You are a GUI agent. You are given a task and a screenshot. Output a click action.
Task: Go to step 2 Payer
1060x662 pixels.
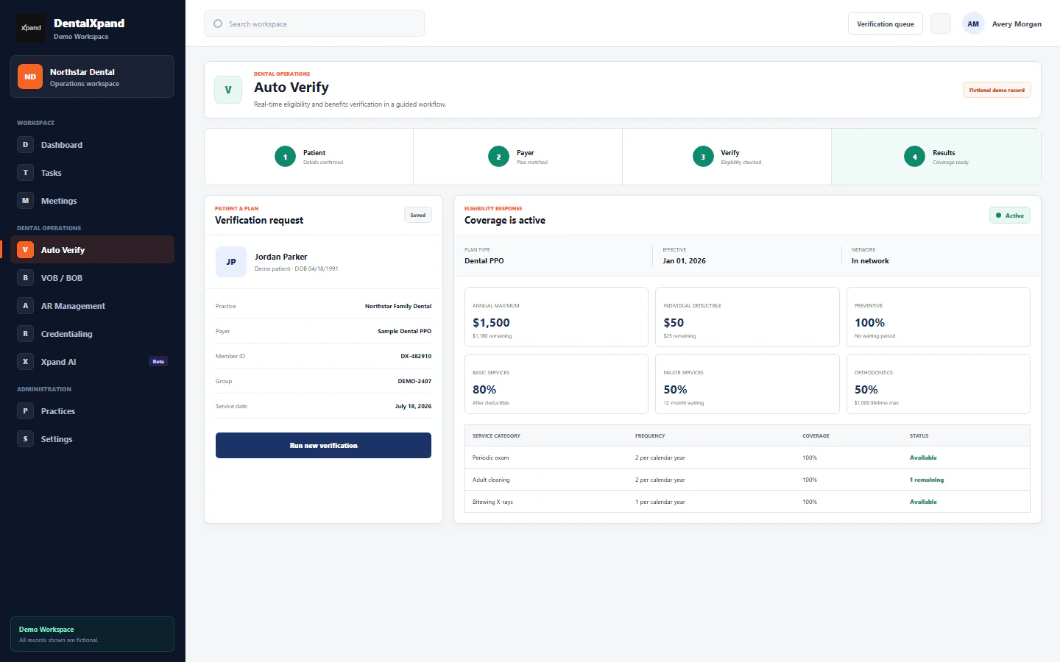coord(517,157)
